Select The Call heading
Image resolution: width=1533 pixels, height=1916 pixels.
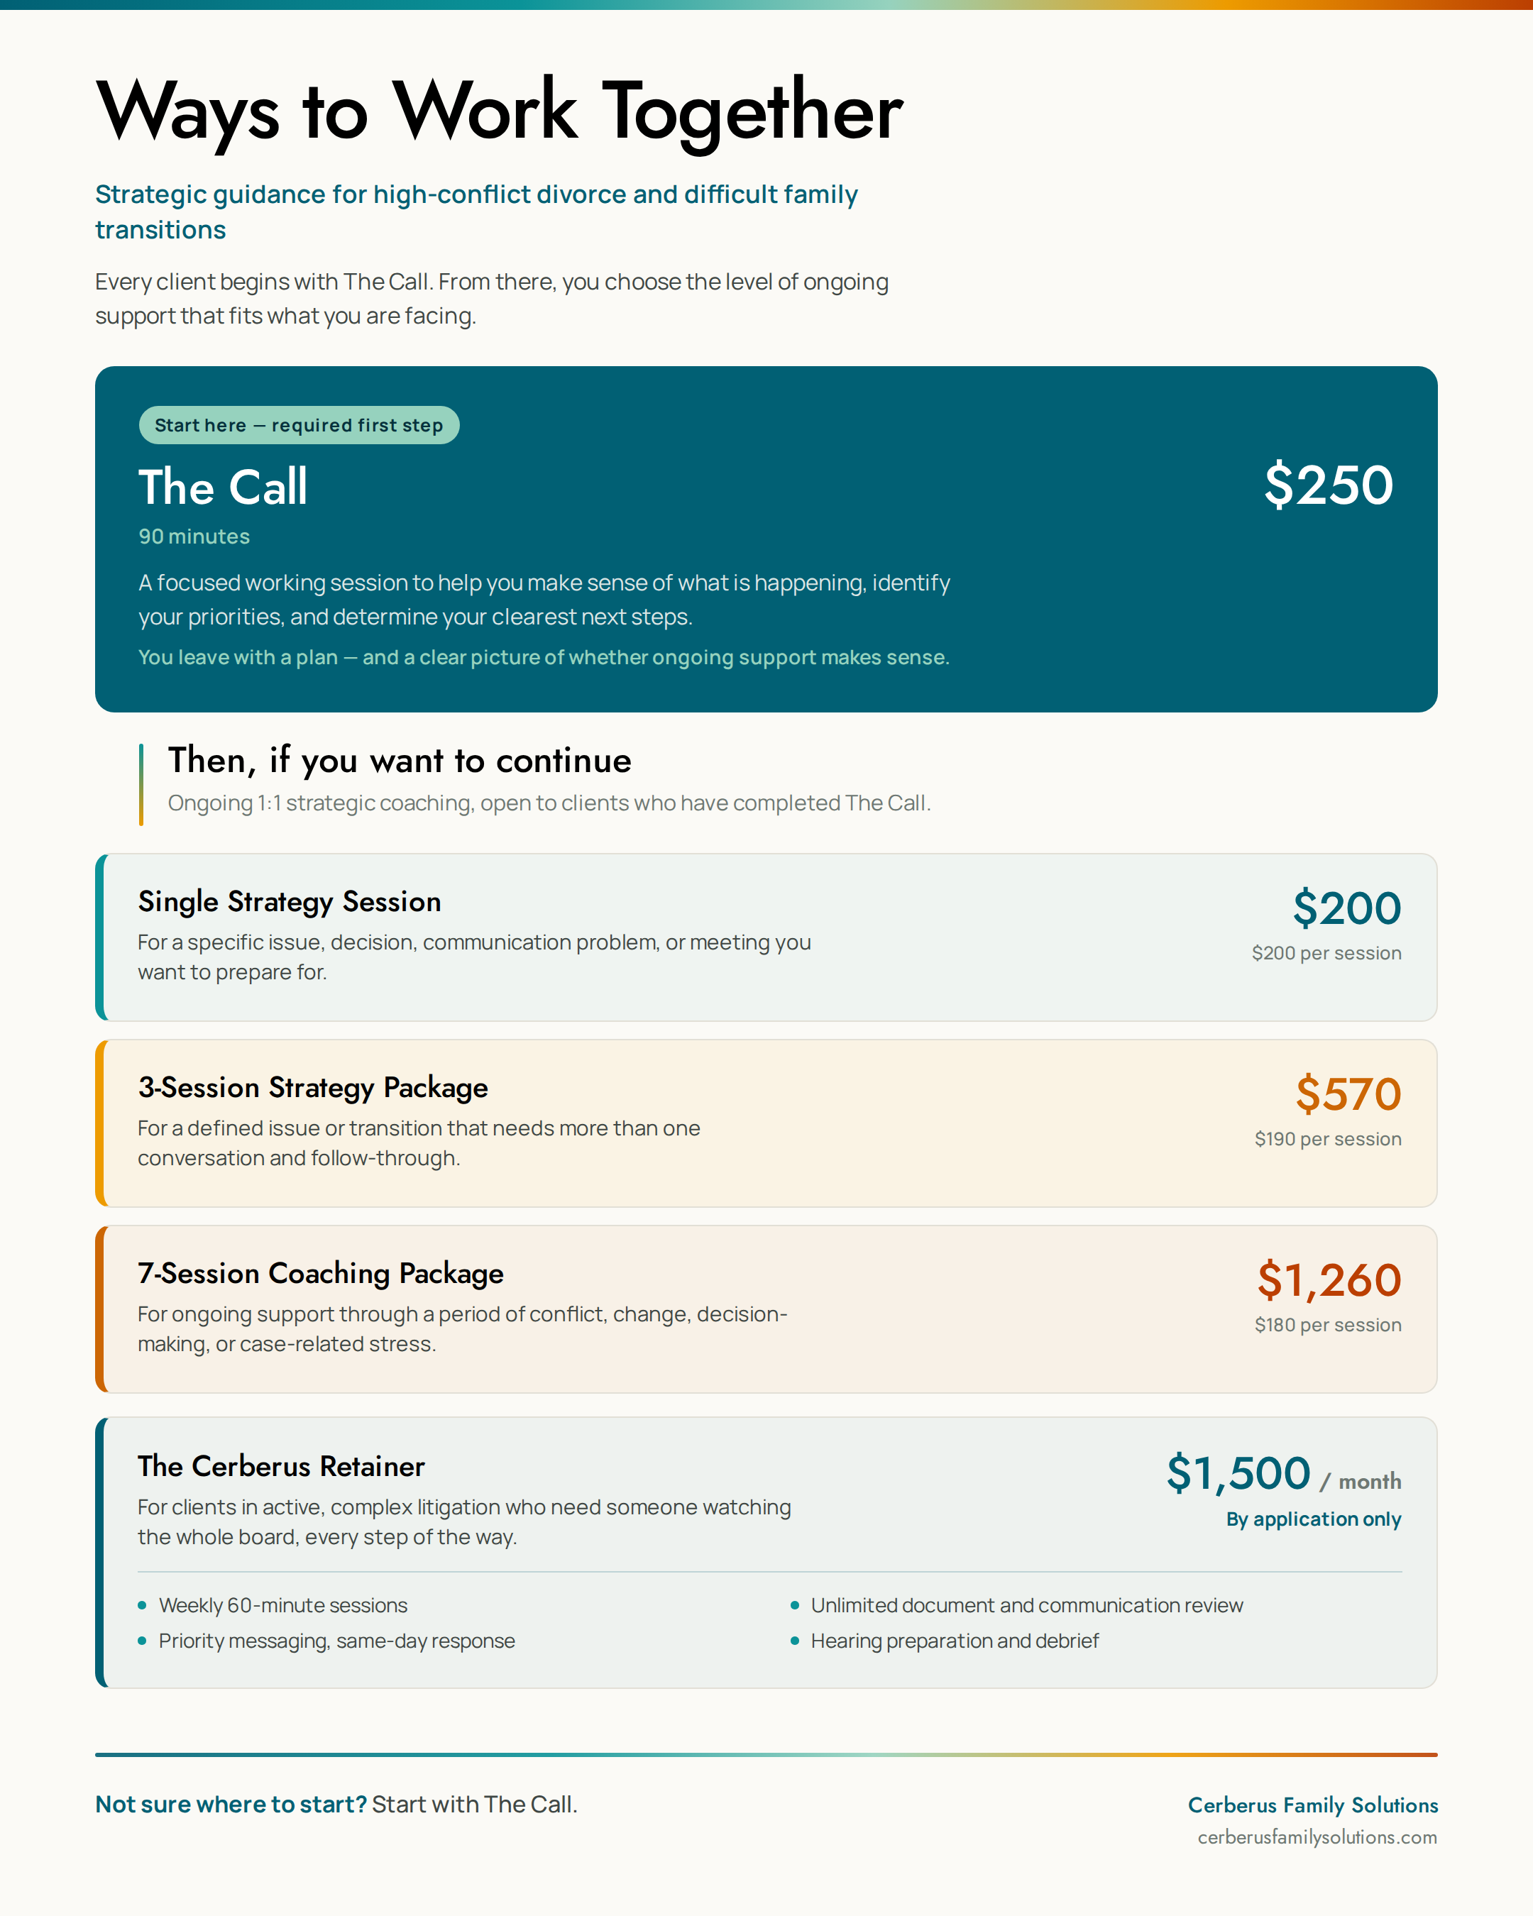click(x=223, y=487)
